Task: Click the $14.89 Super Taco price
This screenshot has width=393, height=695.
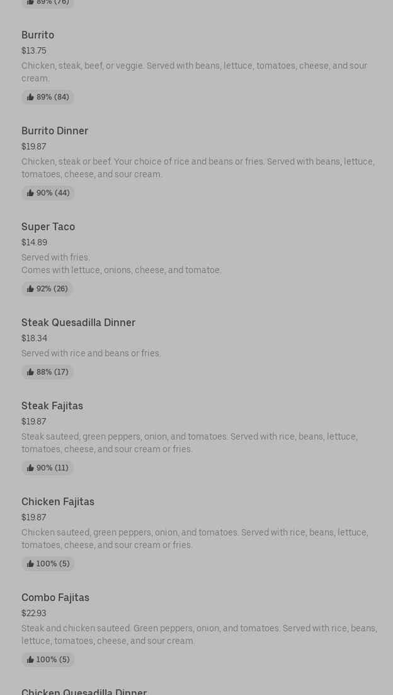Action: click(34, 242)
